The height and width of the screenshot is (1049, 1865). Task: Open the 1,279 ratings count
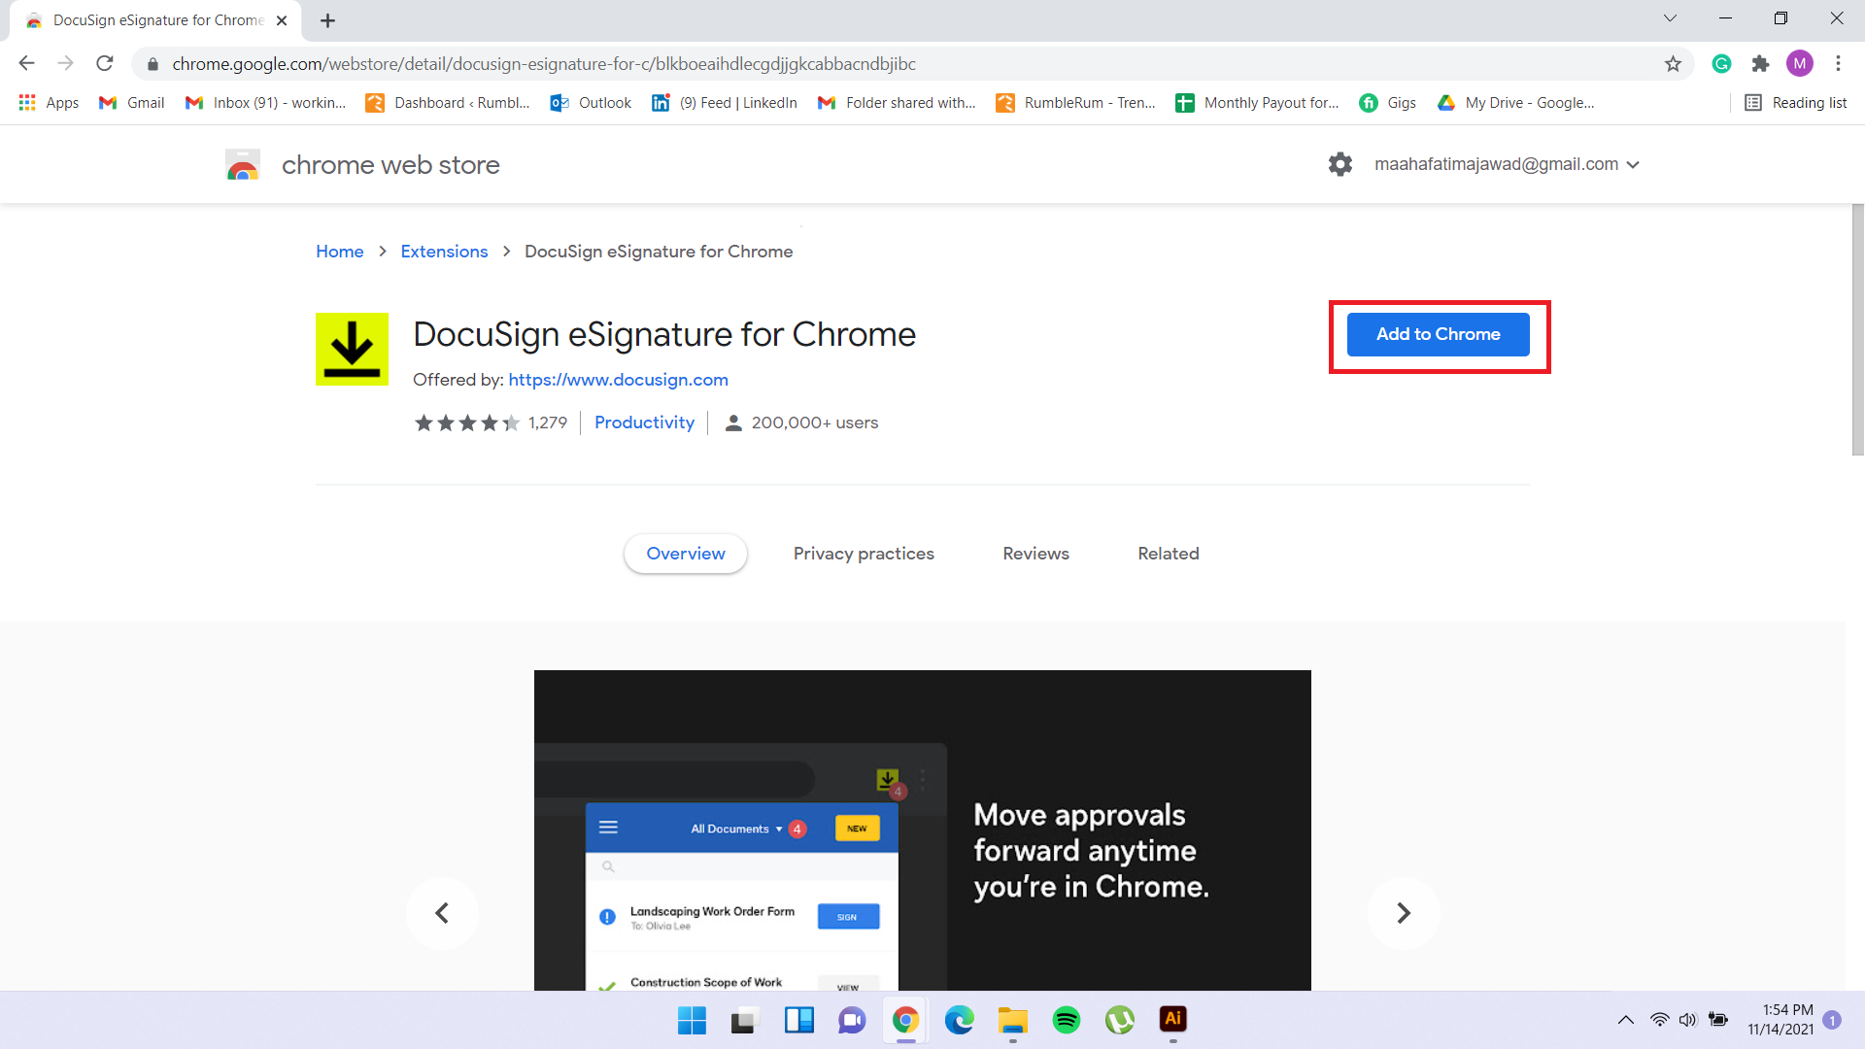pos(548,423)
